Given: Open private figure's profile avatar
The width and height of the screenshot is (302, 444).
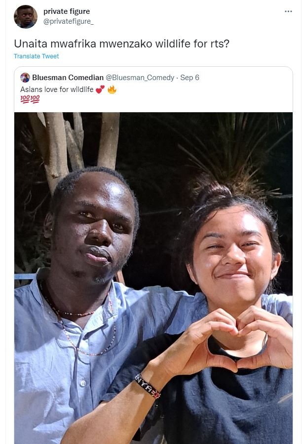Looking at the screenshot, I should (x=26, y=16).
